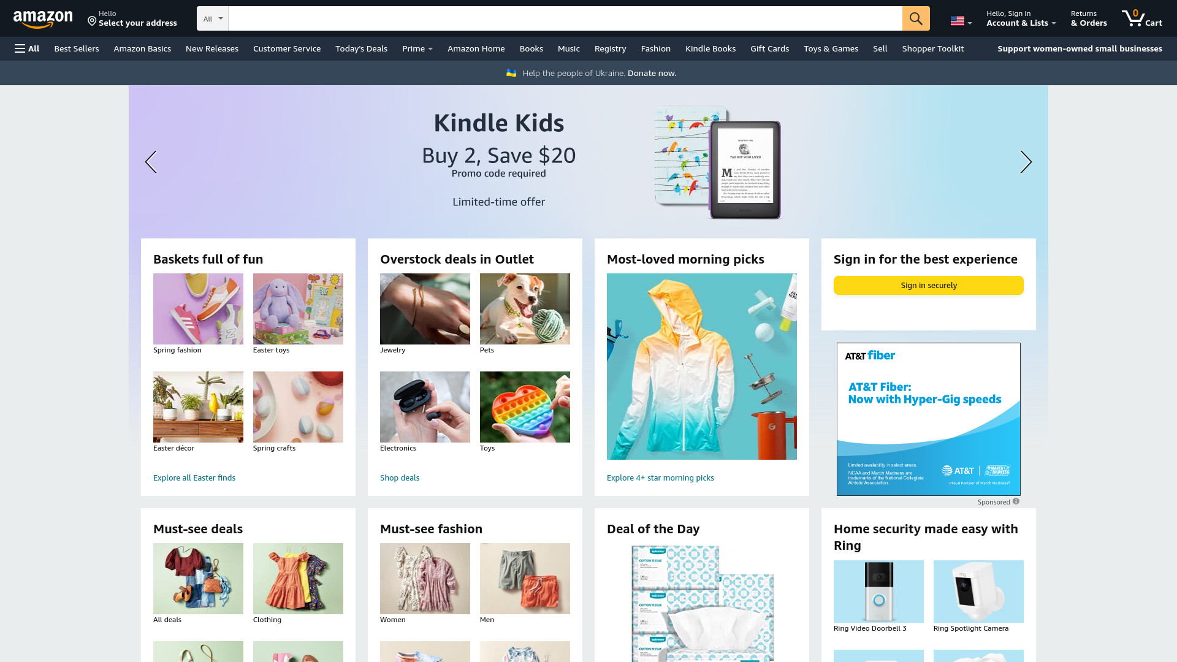Follow Explore all Easter finds link
The image size is (1177, 662).
pyautogui.click(x=194, y=477)
